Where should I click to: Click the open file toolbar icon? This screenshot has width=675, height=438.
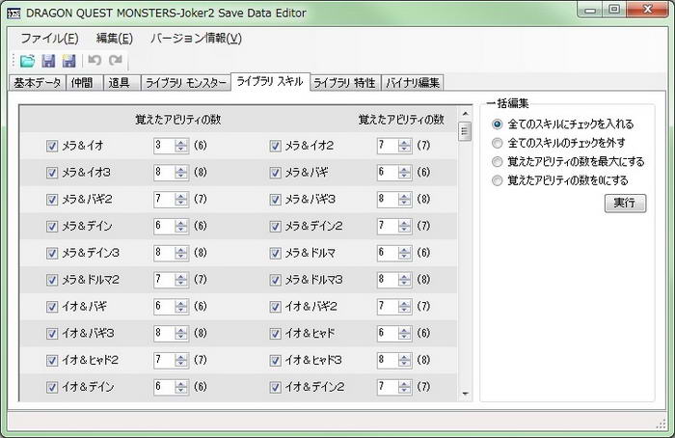[27, 61]
